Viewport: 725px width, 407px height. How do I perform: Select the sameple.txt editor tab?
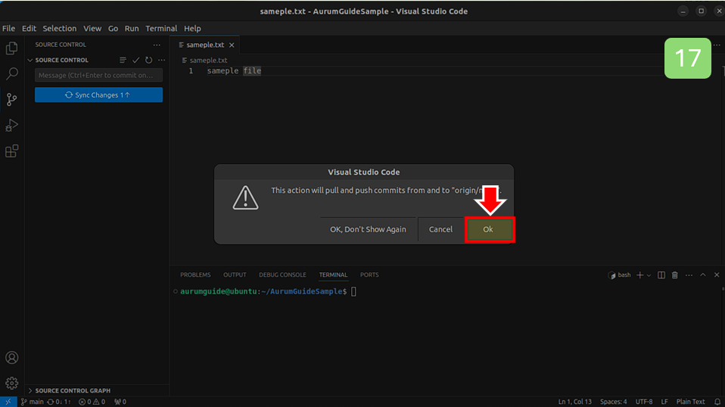coord(205,45)
